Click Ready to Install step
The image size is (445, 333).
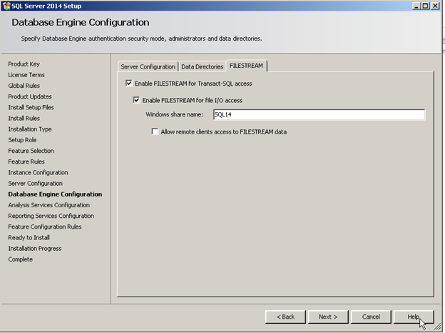coord(29,237)
